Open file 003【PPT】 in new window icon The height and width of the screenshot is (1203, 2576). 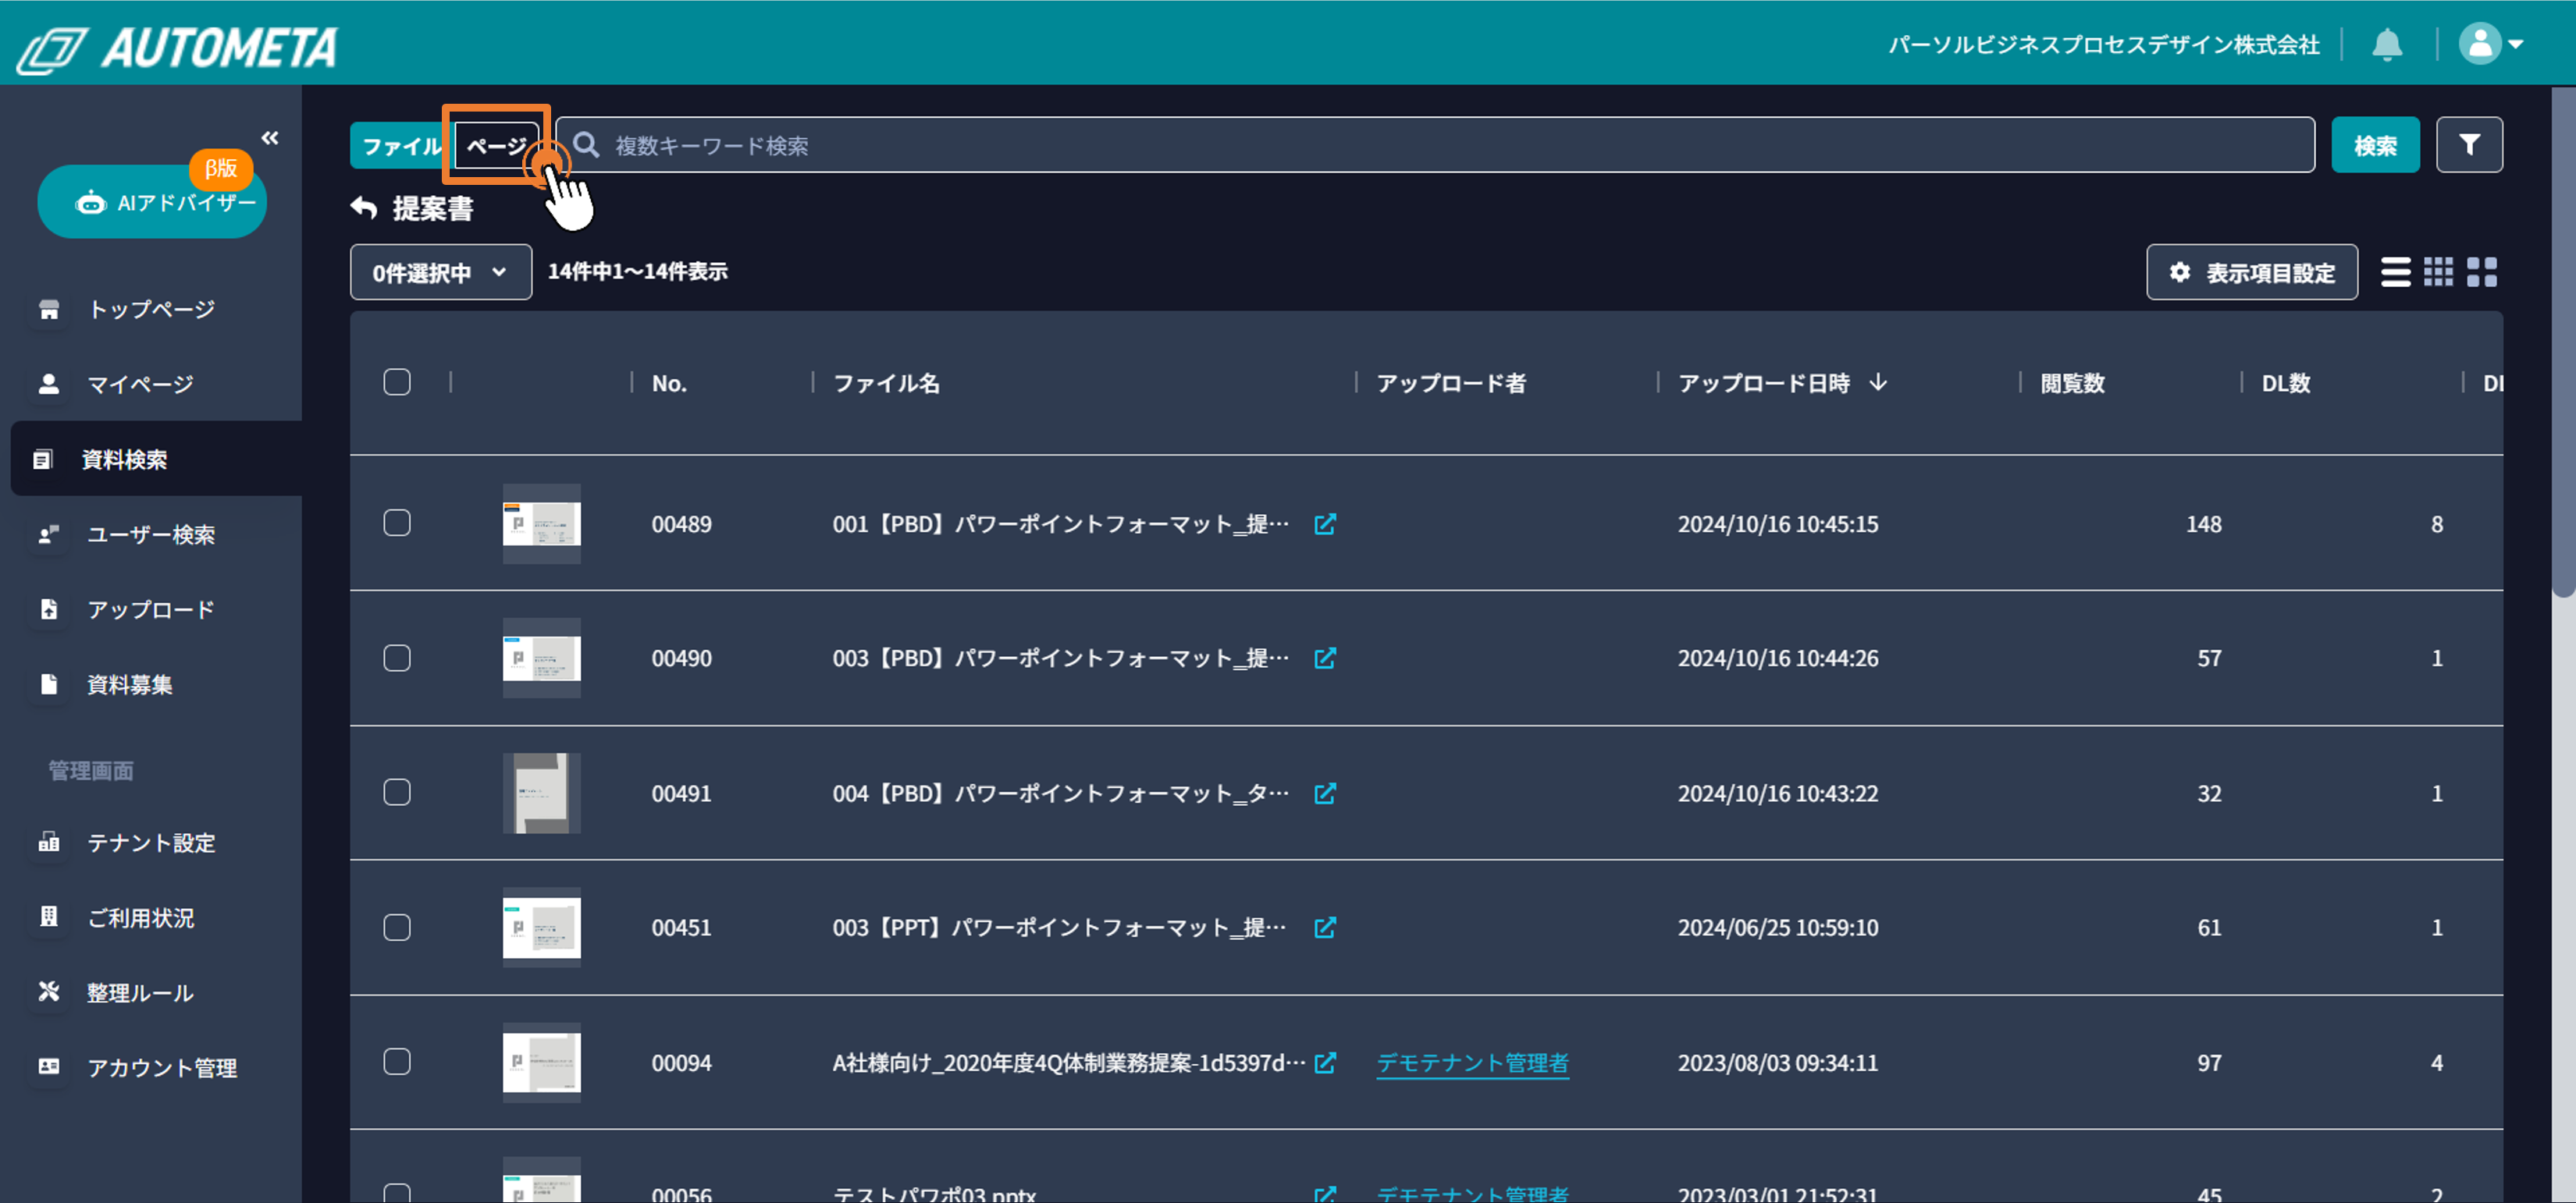tap(1325, 928)
